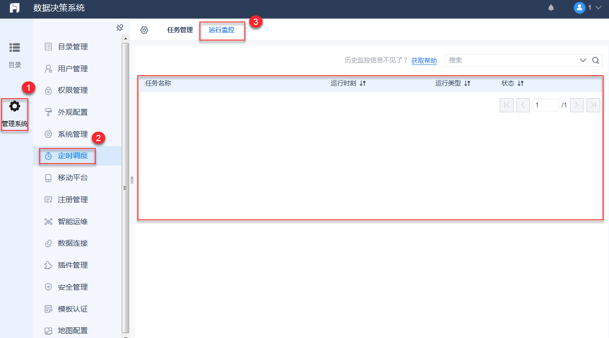Toggle the sidebar pin icon

coord(119,28)
